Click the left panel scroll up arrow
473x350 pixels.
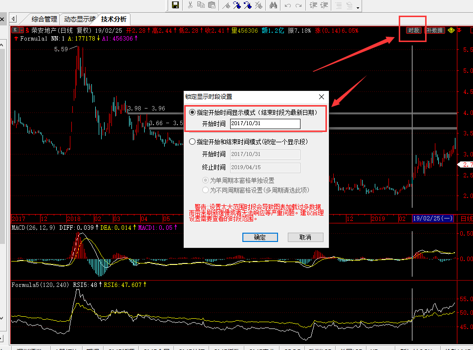tap(2, 45)
